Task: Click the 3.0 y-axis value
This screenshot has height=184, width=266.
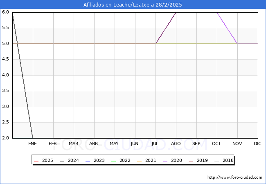Action: tap(5, 107)
